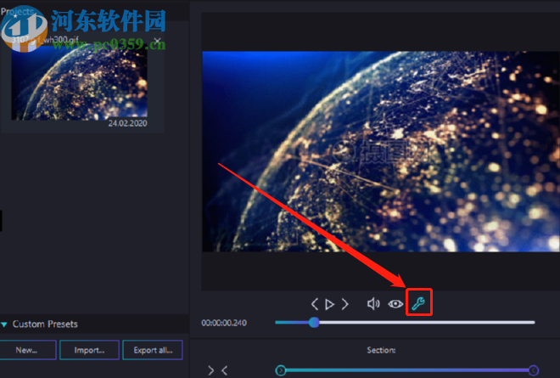Image resolution: width=560 pixels, height=378 pixels.
Task: Toggle the eye preview icon
Action: [x=395, y=304]
